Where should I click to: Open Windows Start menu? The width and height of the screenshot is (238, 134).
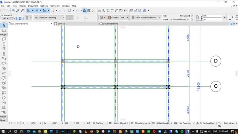(x=3, y=131)
